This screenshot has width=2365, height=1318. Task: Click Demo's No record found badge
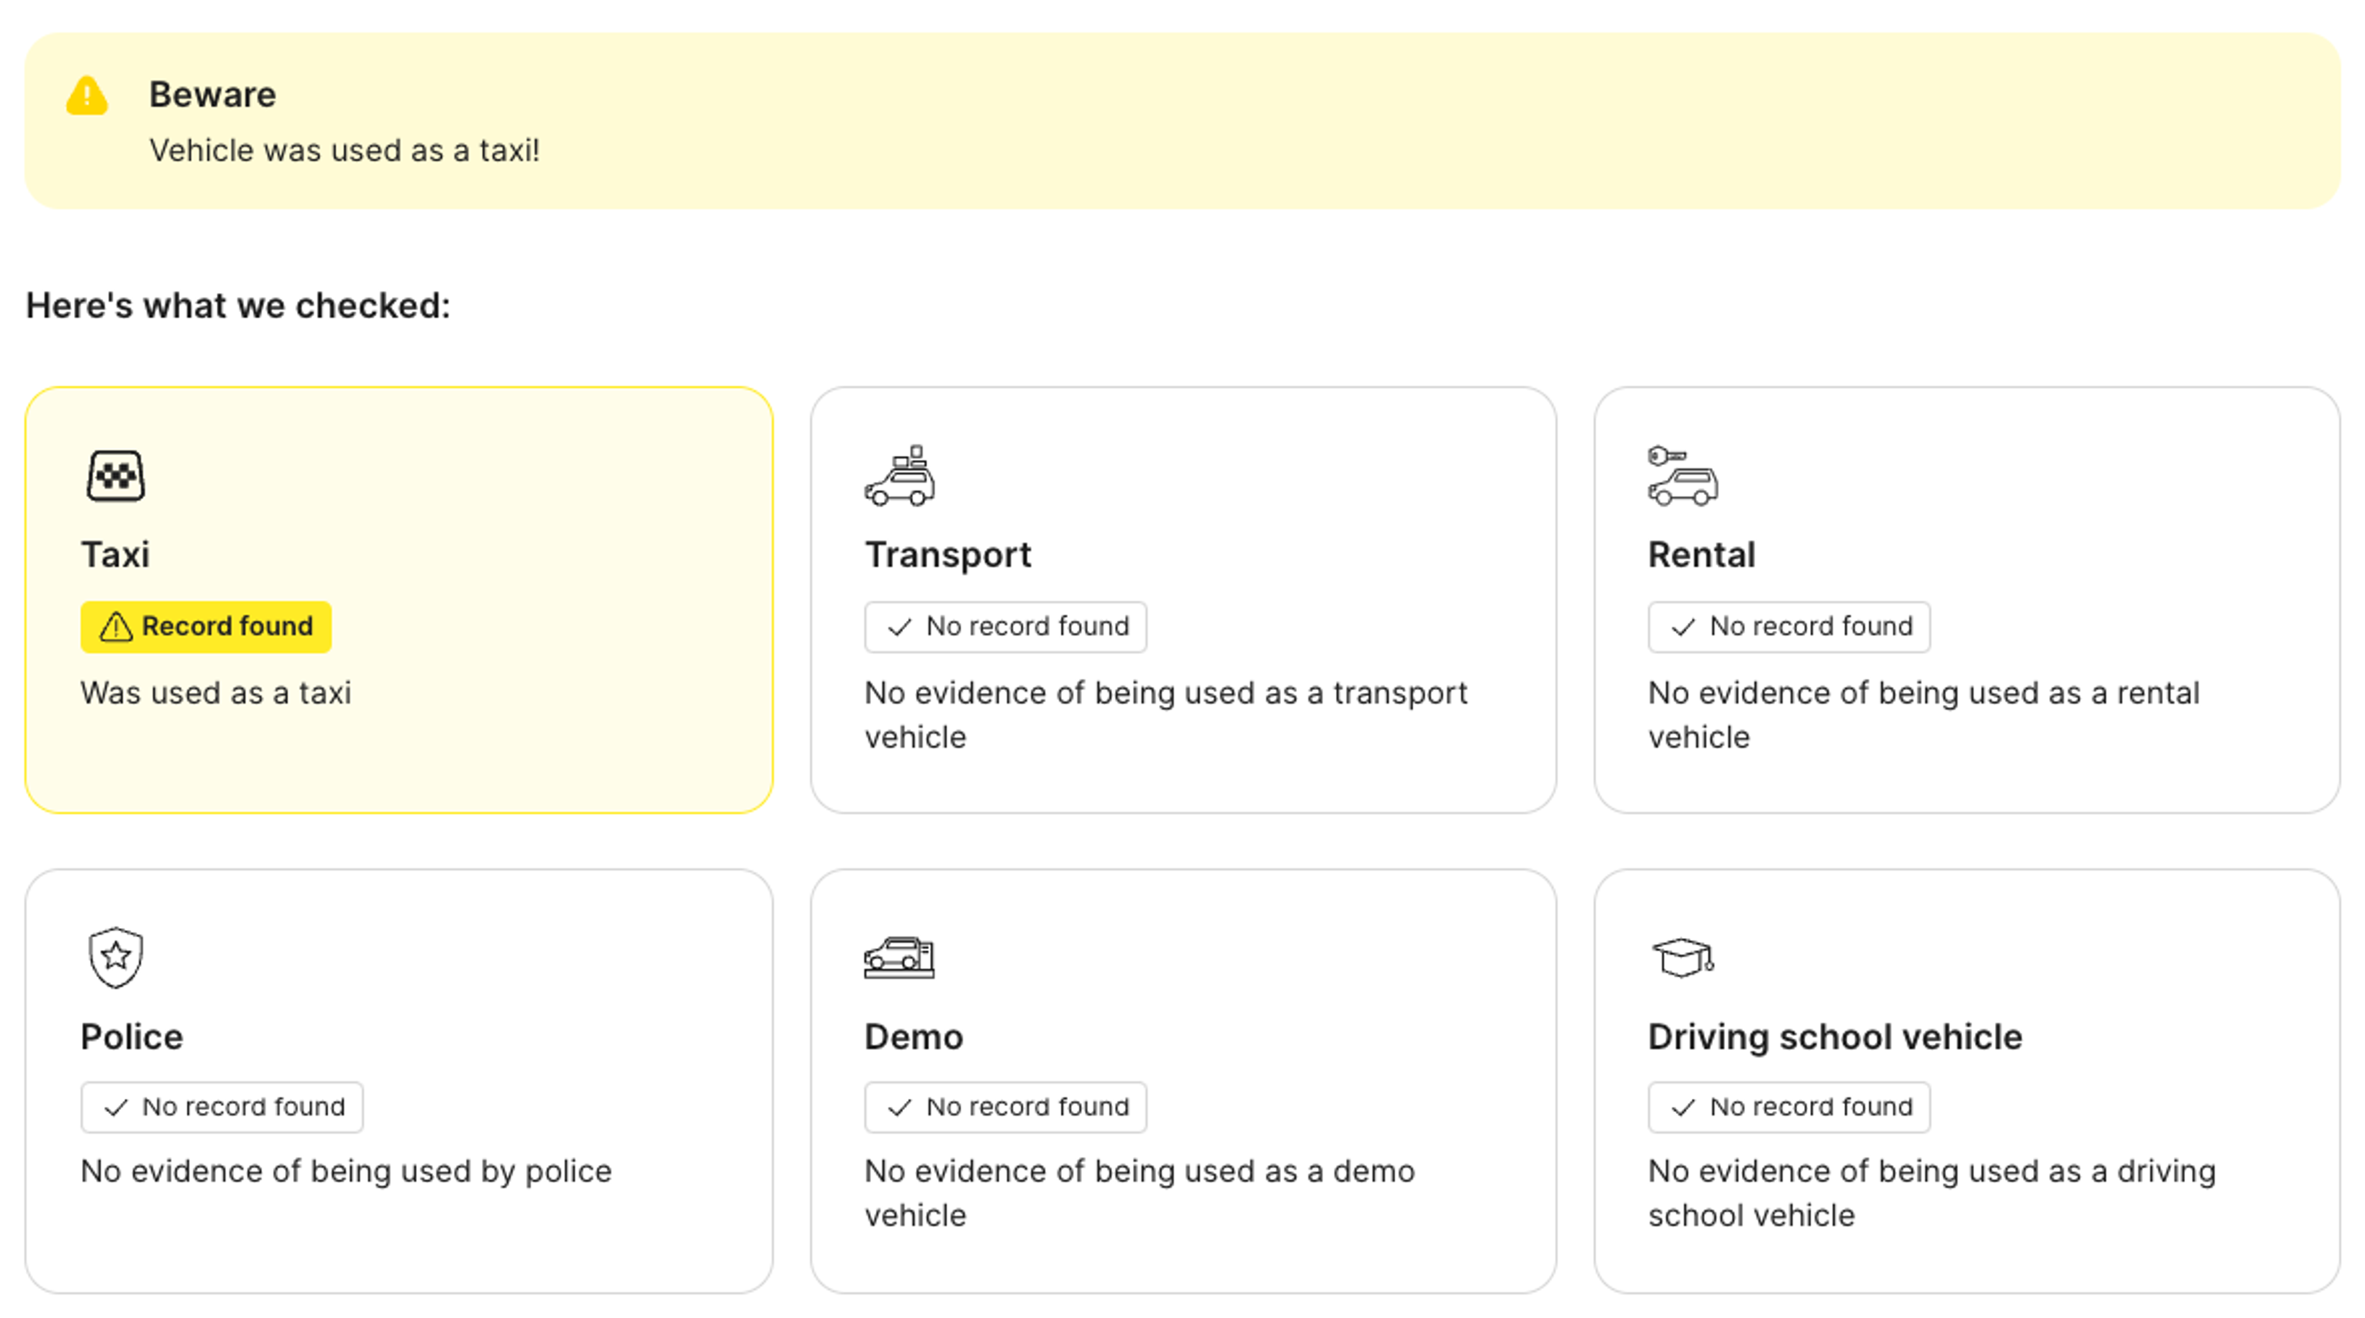pyautogui.click(x=1005, y=1107)
